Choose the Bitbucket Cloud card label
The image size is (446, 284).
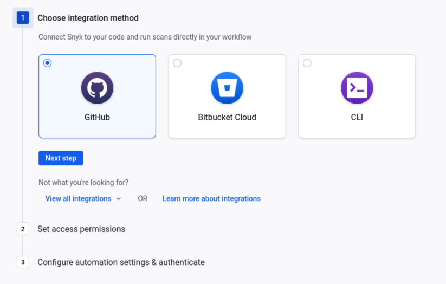click(x=227, y=117)
